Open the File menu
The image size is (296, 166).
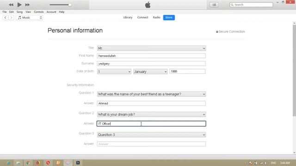coord(5,12)
